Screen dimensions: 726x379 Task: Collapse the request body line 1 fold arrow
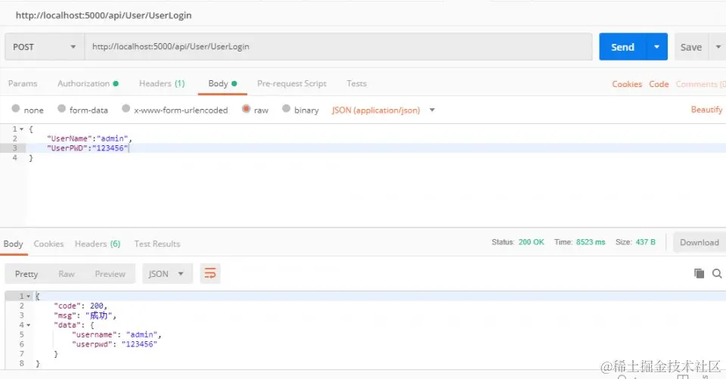[x=21, y=129]
